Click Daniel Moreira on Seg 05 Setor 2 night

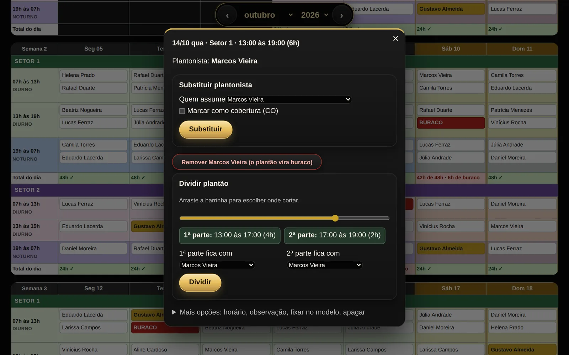(94, 248)
